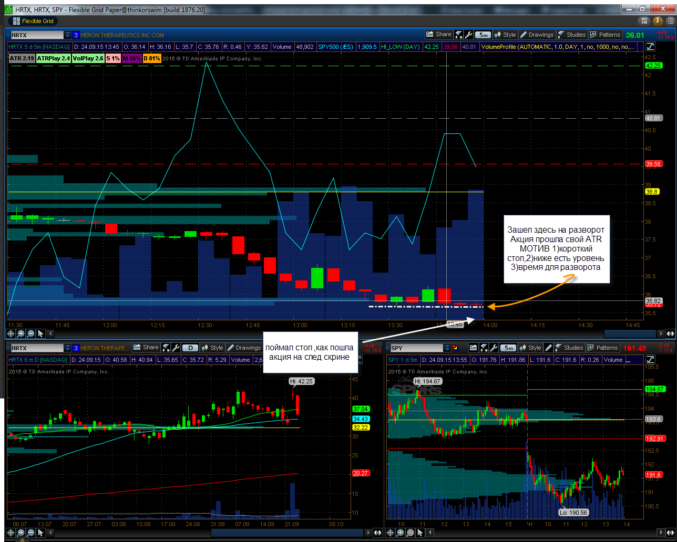
Task: Click the ATR 2.19 label
Action: [22, 58]
